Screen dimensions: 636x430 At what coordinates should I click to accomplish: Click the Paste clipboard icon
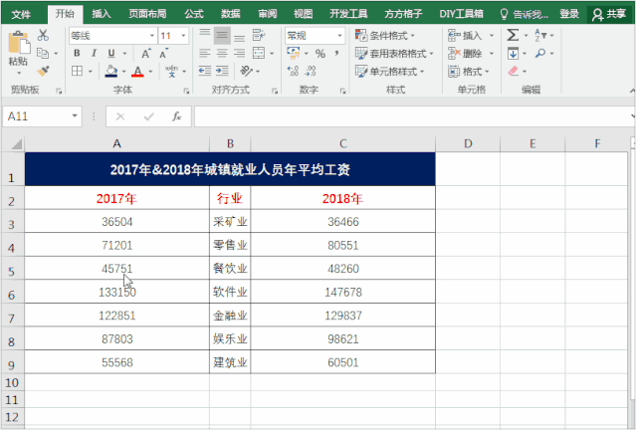(19, 42)
